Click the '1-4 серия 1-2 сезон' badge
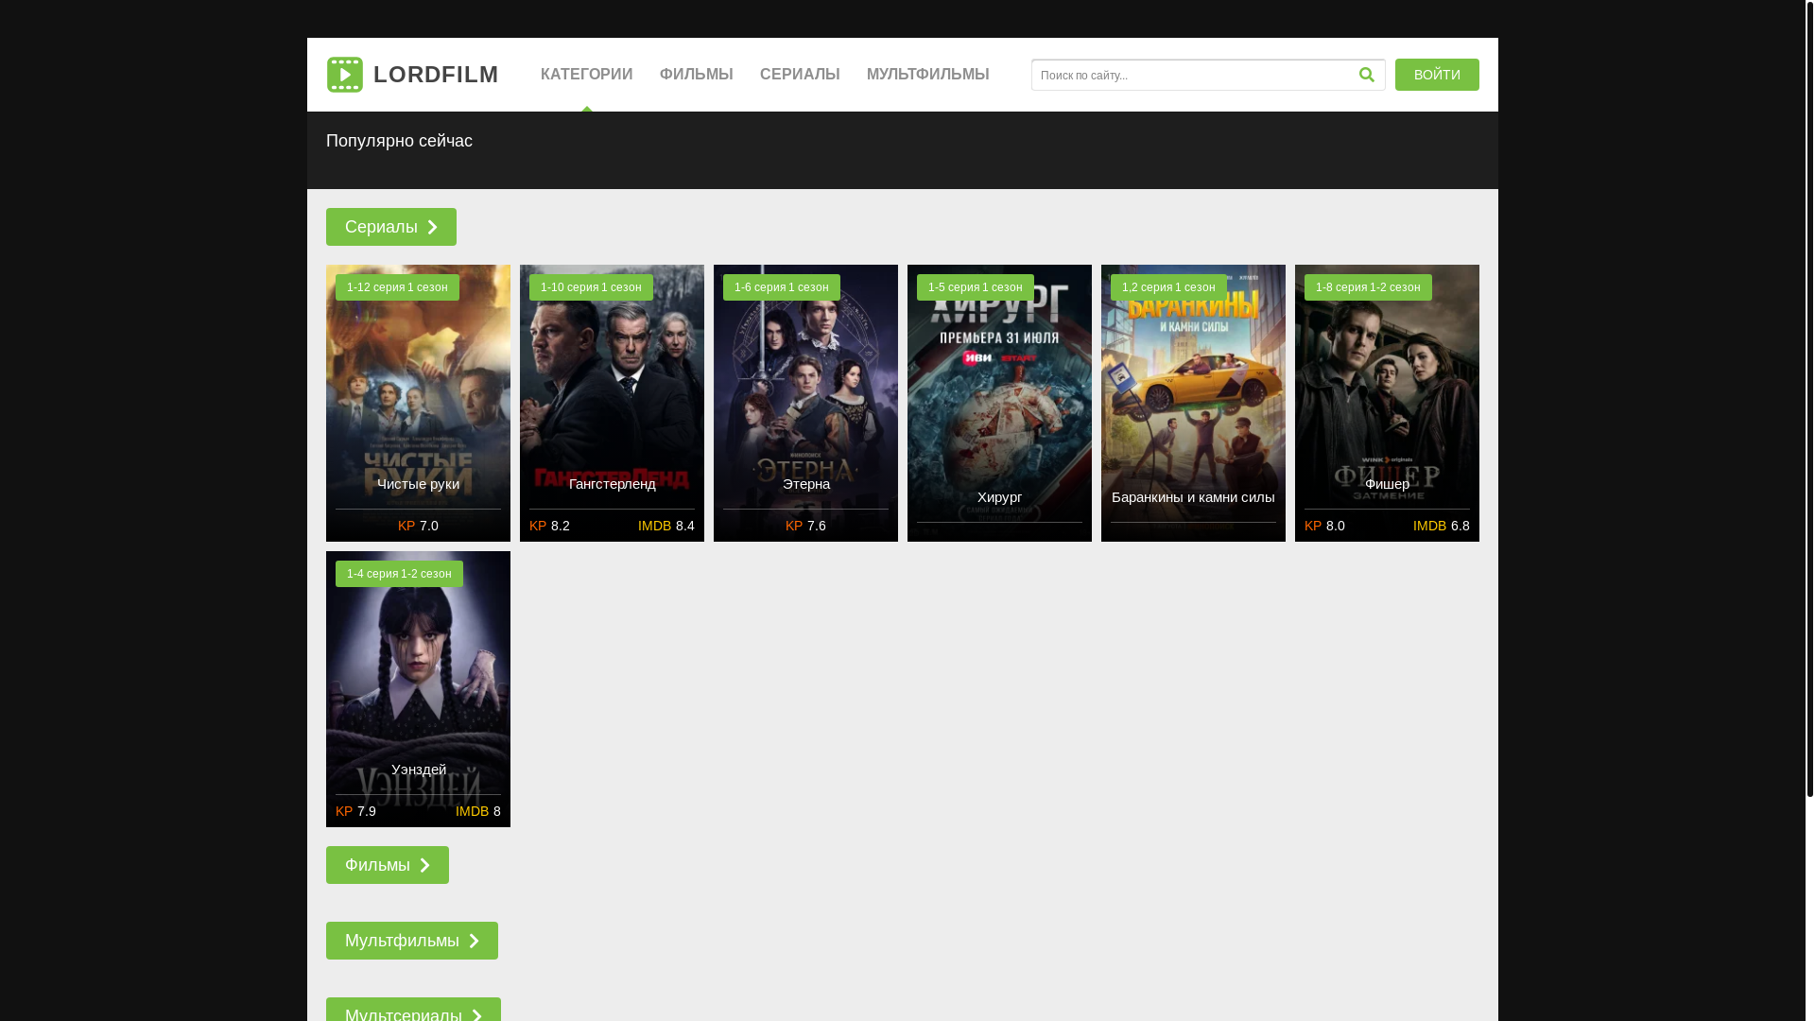This screenshot has width=1815, height=1021. (x=399, y=574)
